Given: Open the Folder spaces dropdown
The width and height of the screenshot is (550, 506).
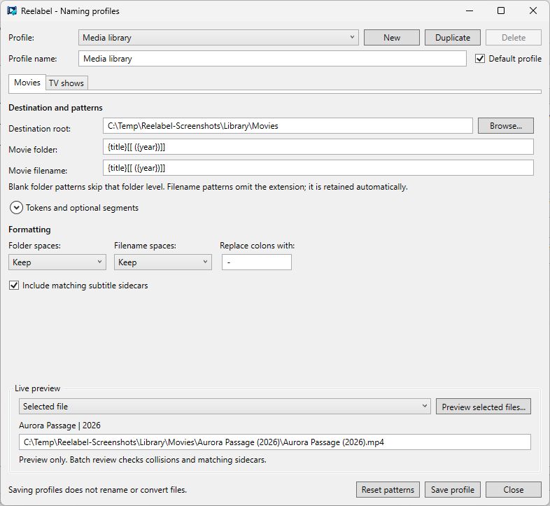Looking at the screenshot, I should tap(57, 262).
